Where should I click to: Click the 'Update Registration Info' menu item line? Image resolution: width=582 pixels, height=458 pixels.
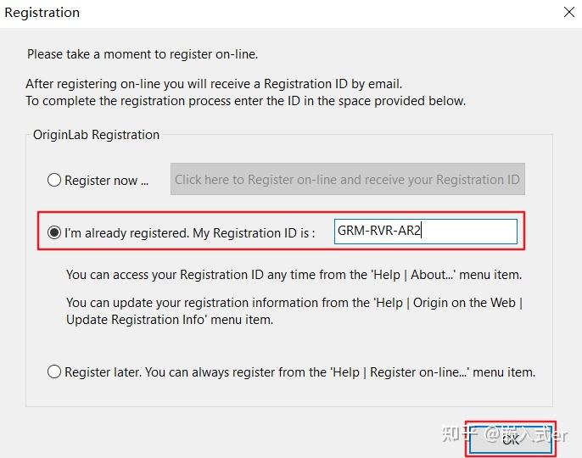click(x=169, y=320)
